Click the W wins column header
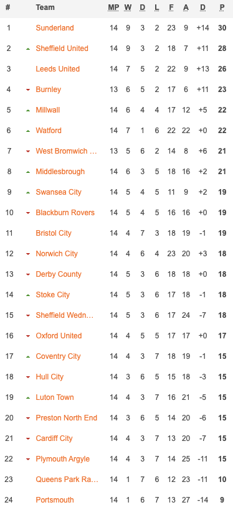The height and width of the screenshot is (510, 233). click(x=128, y=7)
